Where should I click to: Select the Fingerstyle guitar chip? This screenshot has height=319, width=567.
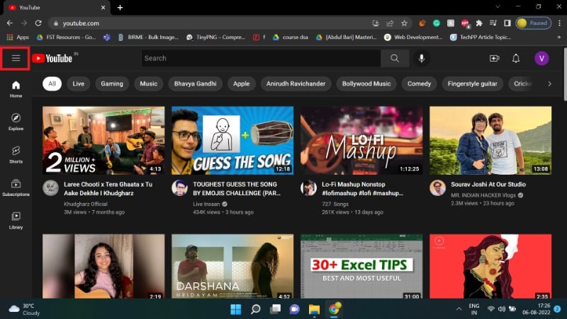point(472,83)
